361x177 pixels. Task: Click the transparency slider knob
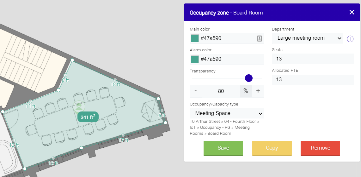pyautogui.click(x=249, y=78)
